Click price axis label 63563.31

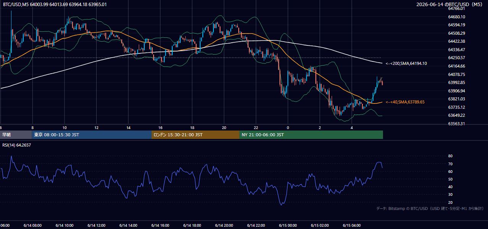pos(456,124)
